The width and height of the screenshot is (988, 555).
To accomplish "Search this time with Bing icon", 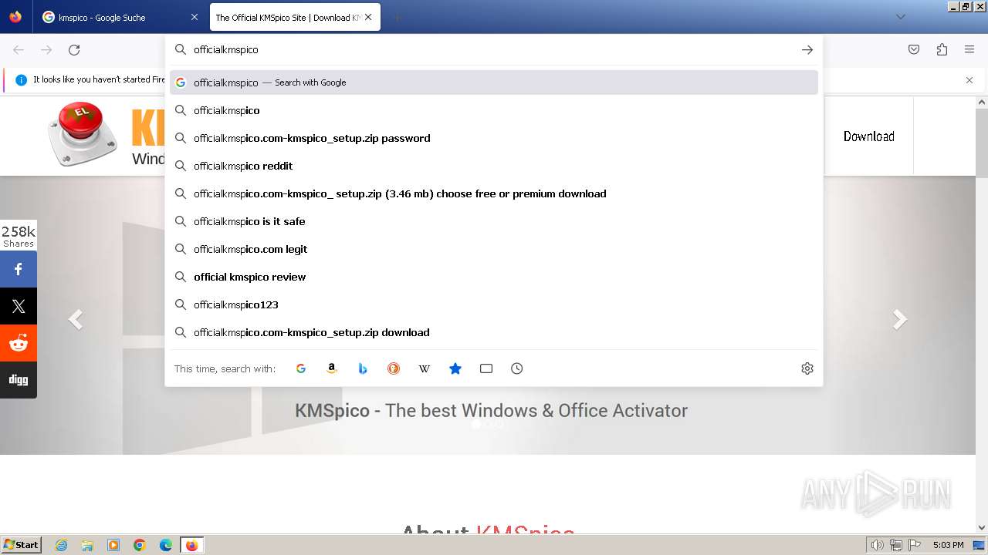I will pos(363,368).
